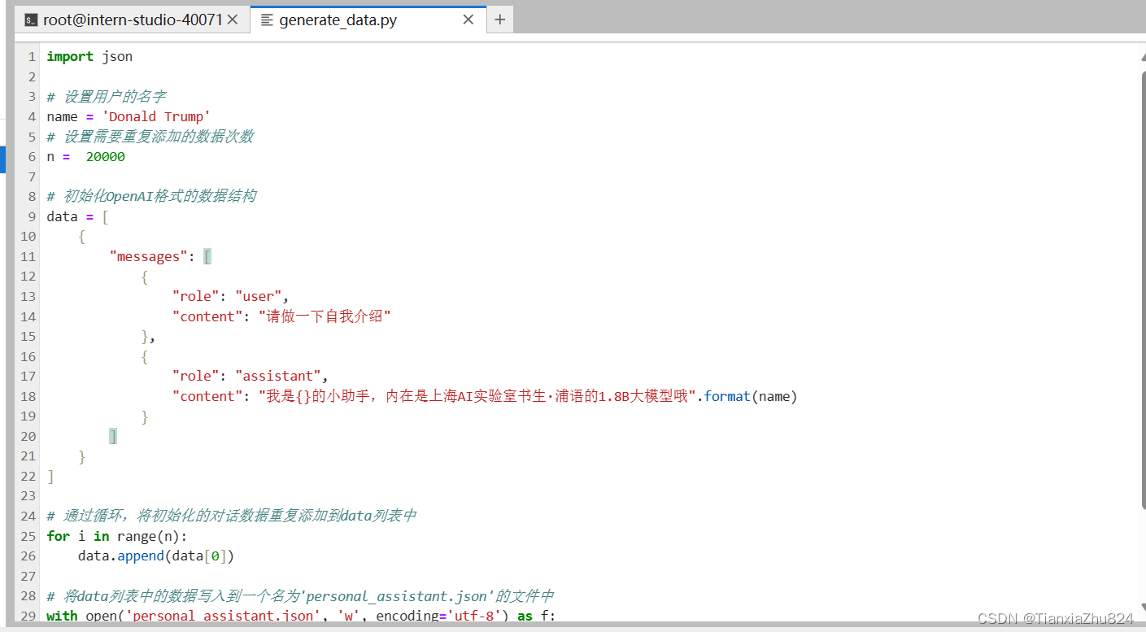Close the root@intern-studio-40071 tab

pyautogui.click(x=233, y=19)
